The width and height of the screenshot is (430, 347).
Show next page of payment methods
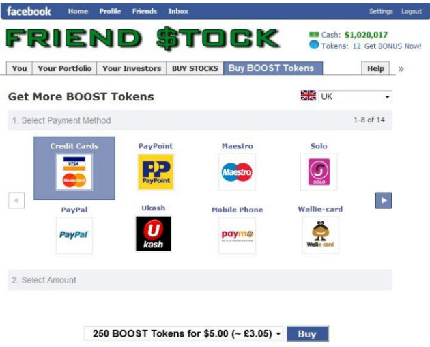click(384, 200)
